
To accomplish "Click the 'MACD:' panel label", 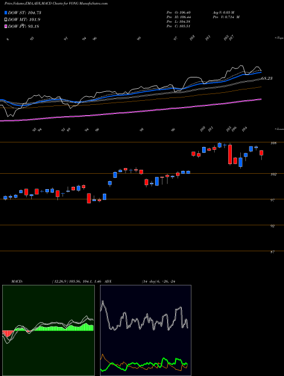I will [17, 281].
